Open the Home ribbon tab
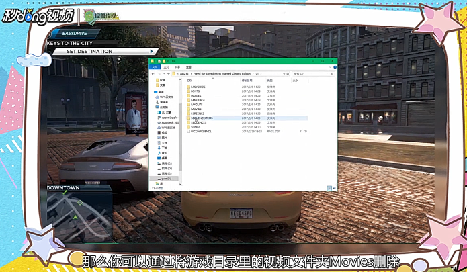The height and width of the screenshot is (272, 467). (x=166, y=67)
